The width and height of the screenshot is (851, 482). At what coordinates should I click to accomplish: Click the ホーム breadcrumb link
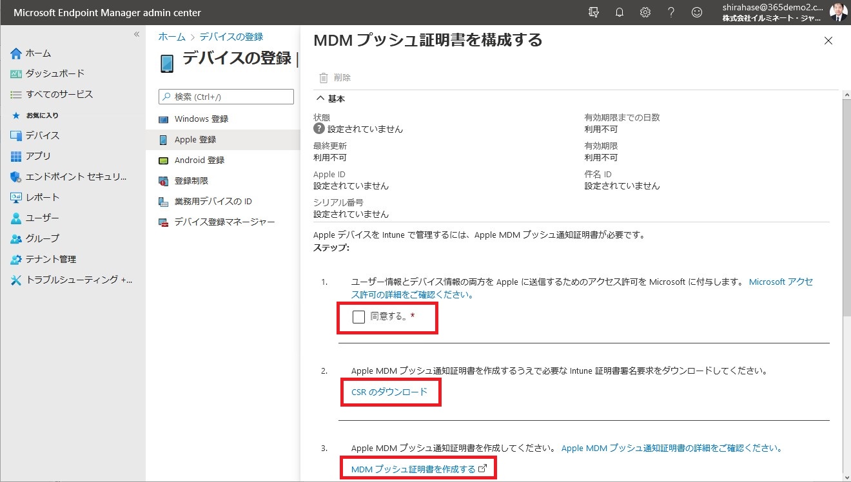coord(171,37)
